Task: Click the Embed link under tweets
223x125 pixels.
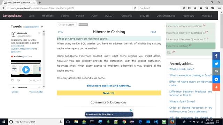Action: pyautogui.click(x=15, y=92)
